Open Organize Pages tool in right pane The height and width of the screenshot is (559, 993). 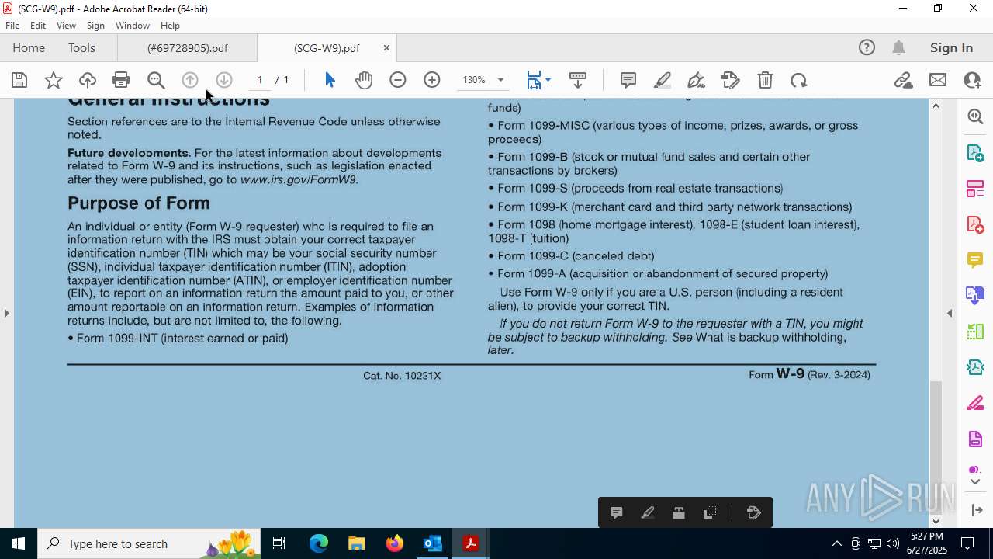click(x=975, y=189)
